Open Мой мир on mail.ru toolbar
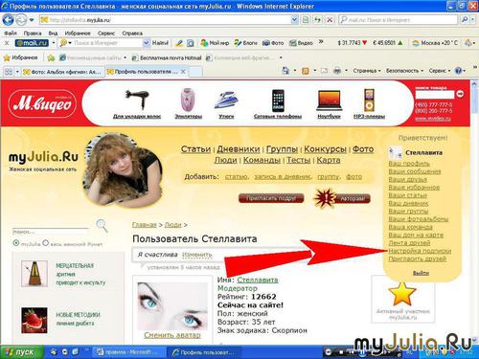The height and width of the screenshot is (359, 479). click(x=215, y=43)
